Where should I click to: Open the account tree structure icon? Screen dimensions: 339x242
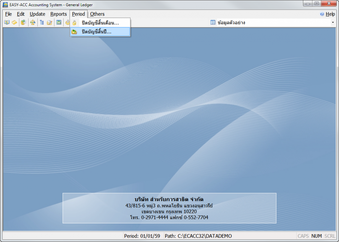pos(42,22)
